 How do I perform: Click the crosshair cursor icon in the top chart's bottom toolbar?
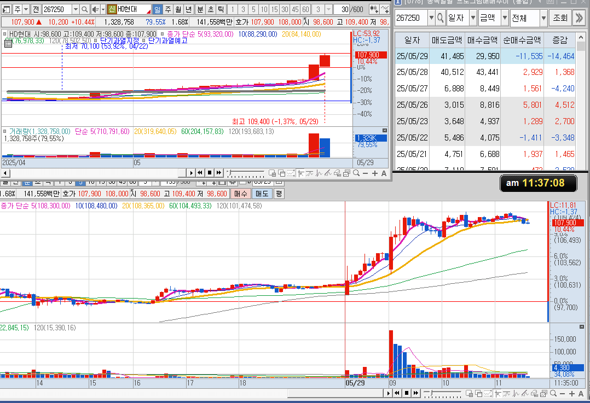tap(300, 173)
